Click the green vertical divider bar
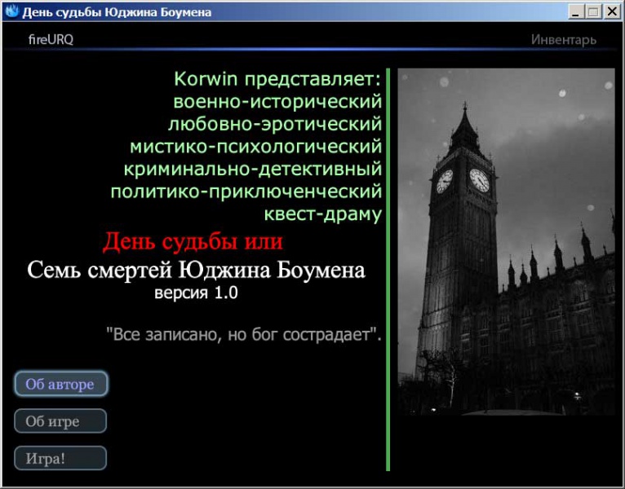Image resolution: width=625 pixels, height=489 pixels. (x=388, y=269)
